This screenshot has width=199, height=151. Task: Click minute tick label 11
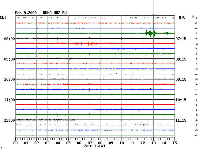click(132, 143)
